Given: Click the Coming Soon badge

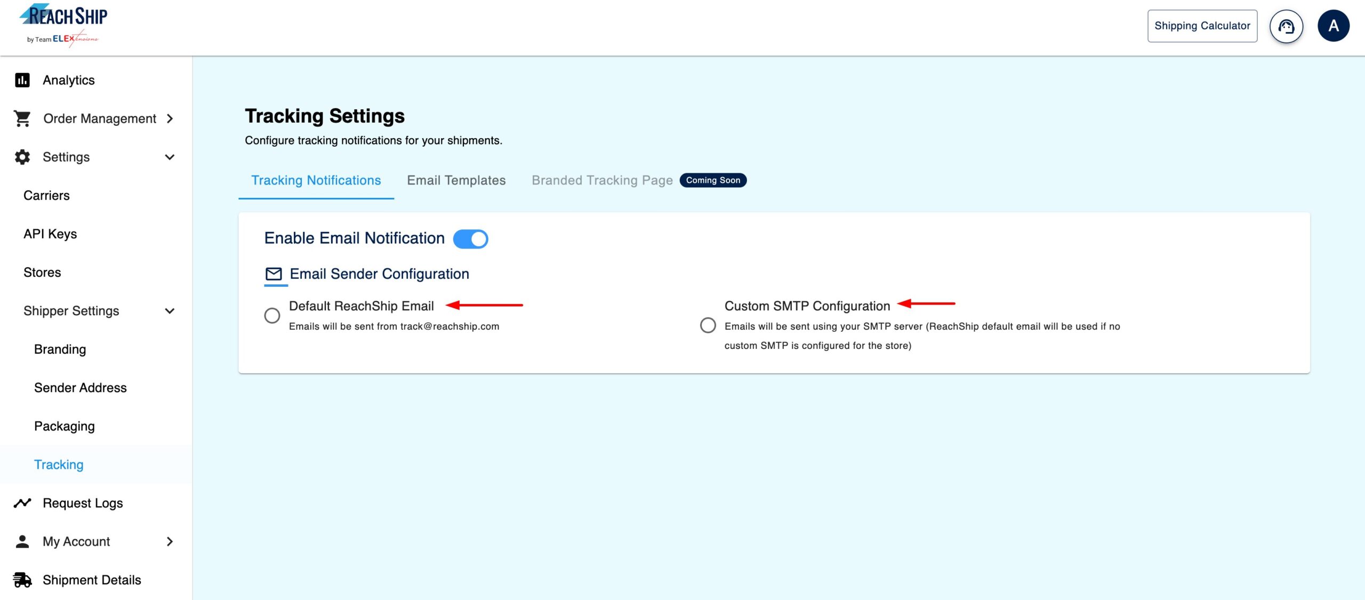Looking at the screenshot, I should 713,180.
